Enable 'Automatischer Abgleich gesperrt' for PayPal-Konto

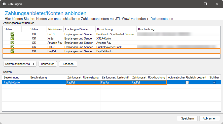coord(187,82)
